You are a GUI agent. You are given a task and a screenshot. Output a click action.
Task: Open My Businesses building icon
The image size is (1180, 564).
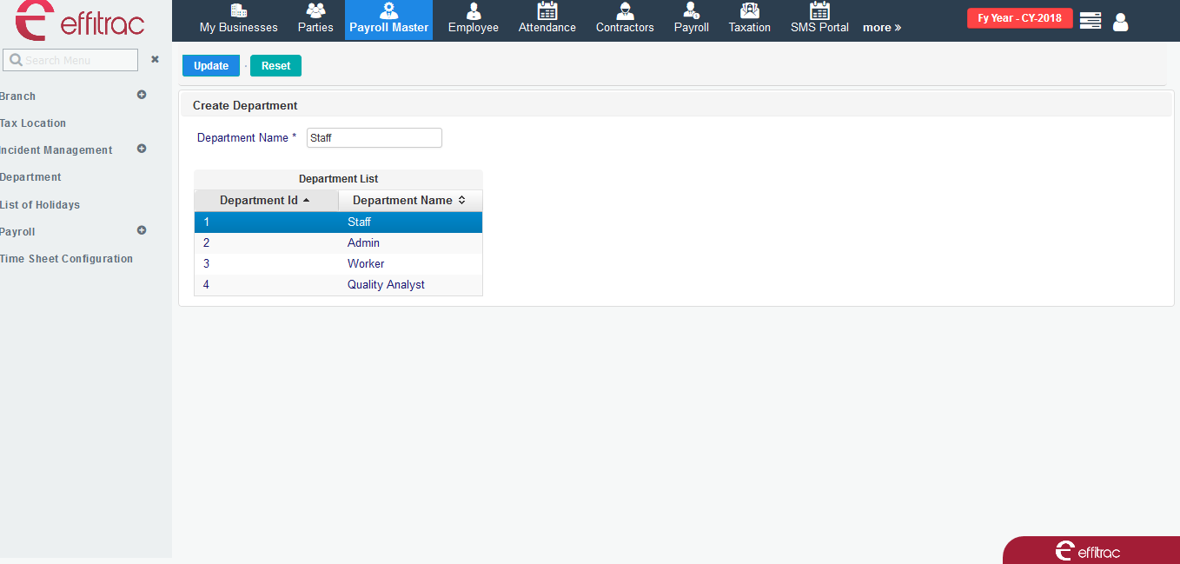(238, 10)
